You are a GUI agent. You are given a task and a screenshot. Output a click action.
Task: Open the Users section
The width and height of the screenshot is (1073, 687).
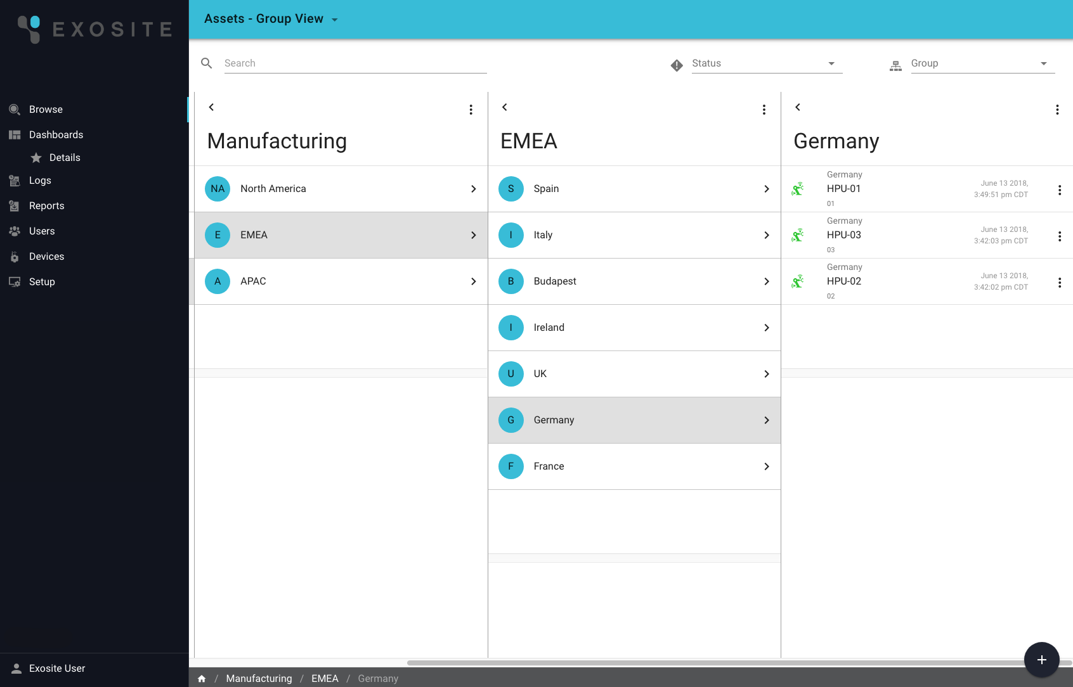pos(42,231)
